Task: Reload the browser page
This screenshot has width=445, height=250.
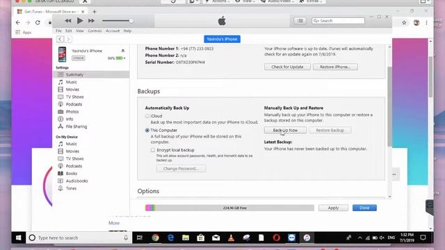Action: coord(38,22)
